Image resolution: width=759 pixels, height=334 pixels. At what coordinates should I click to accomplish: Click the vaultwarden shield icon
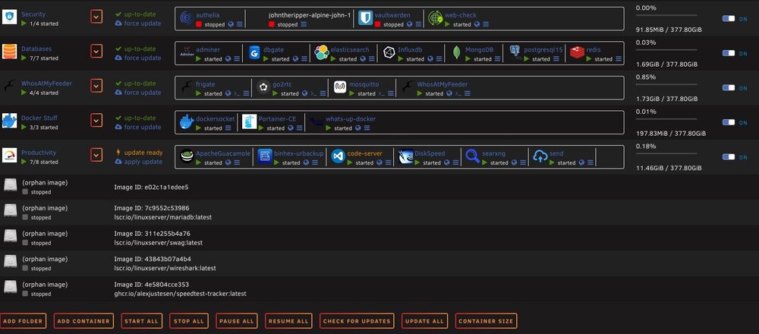(x=366, y=18)
